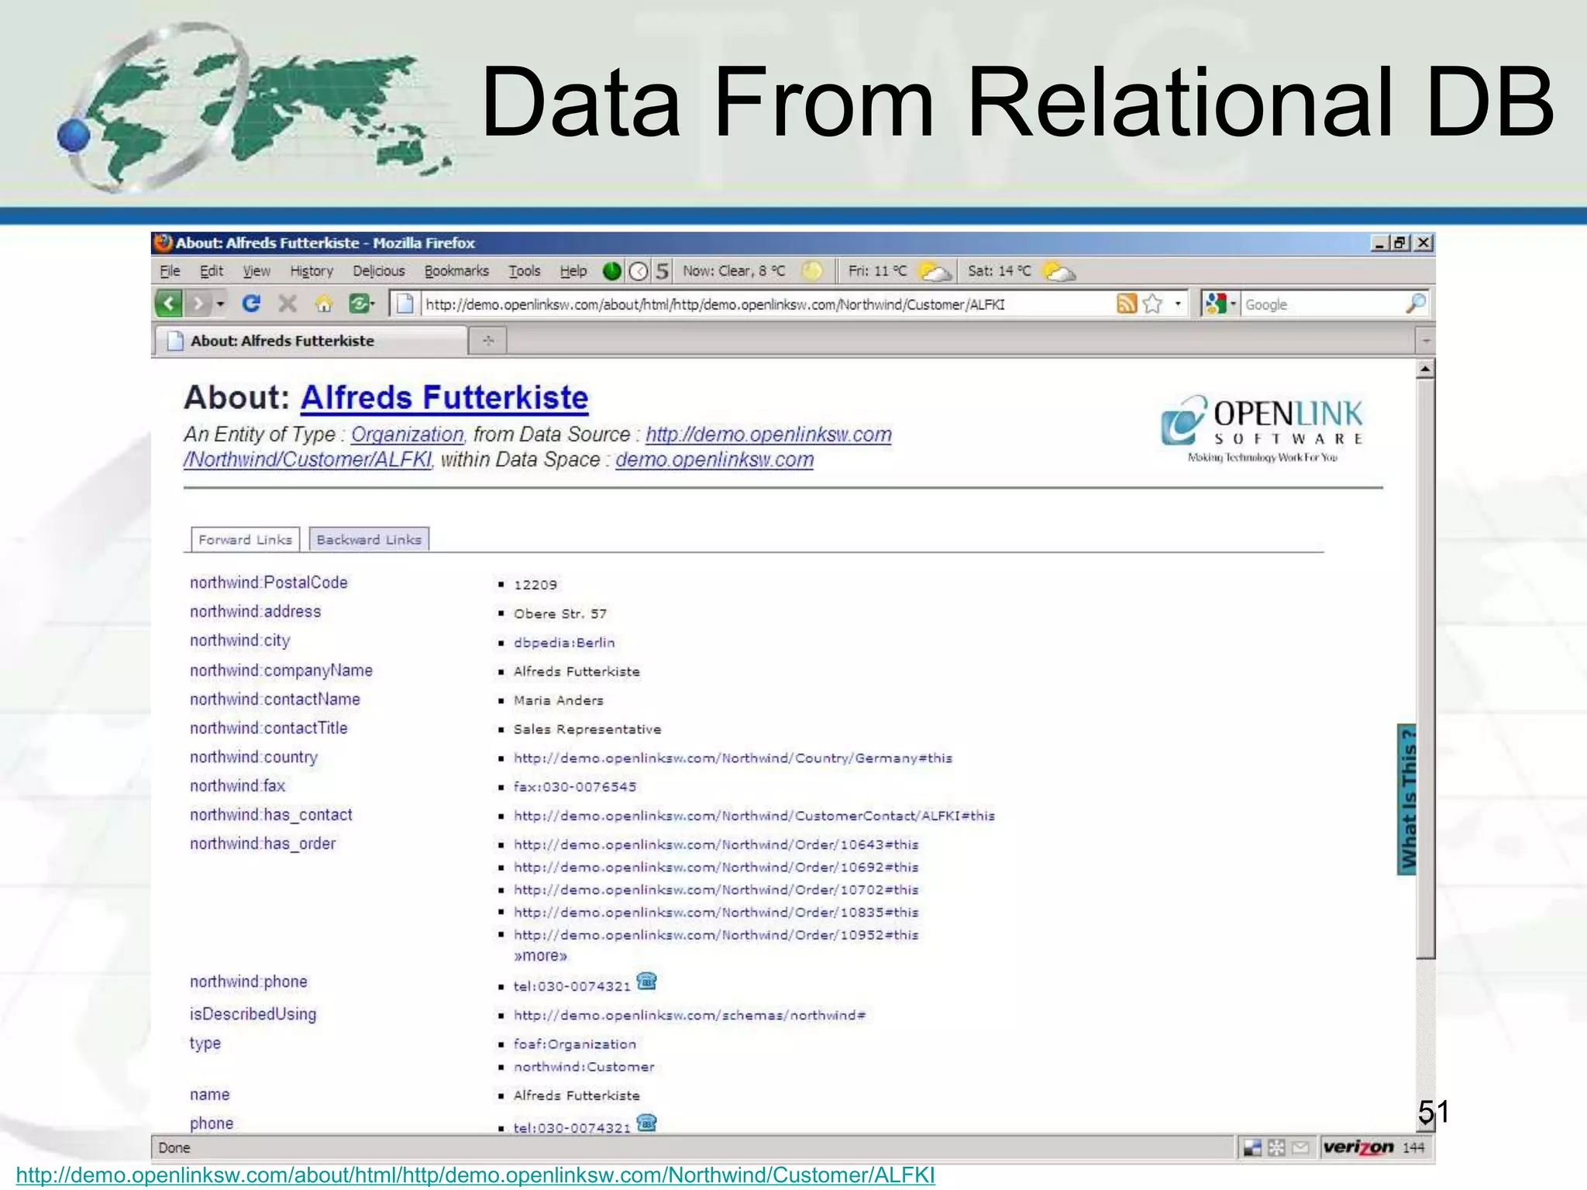Screen dimensions: 1587x1190
Task: Open the dbpedia:Berlin link
Action: (x=564, y=642)
